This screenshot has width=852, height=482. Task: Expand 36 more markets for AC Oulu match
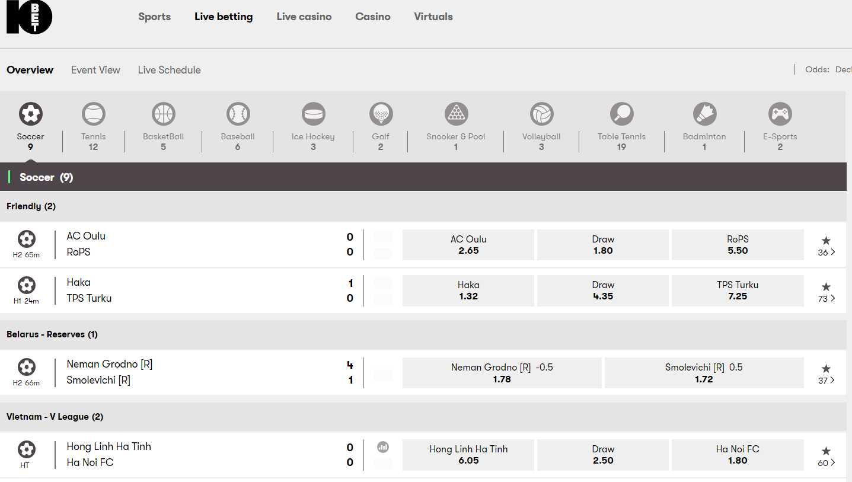coord(827,252)
